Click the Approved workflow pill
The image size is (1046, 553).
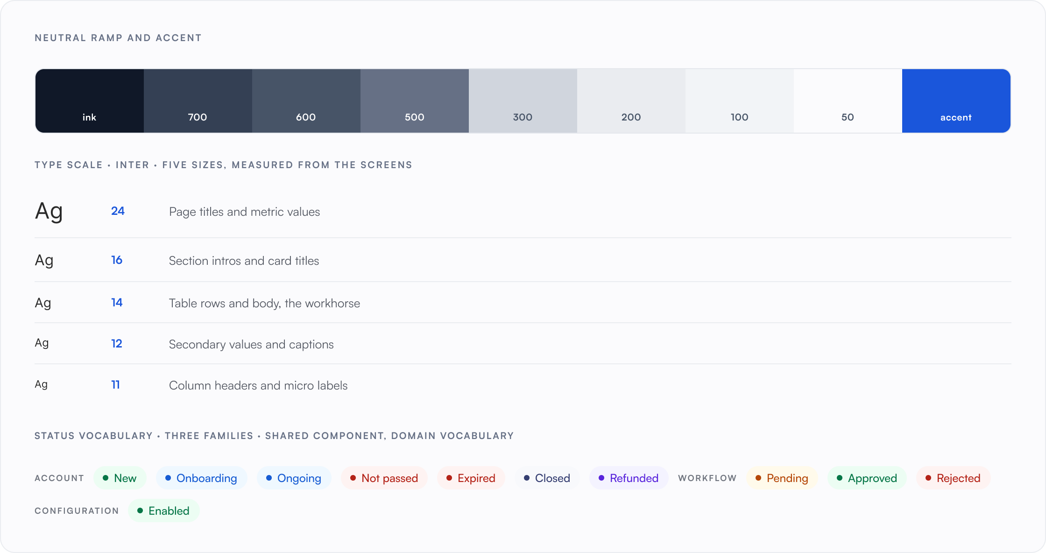tap(867, 478)
